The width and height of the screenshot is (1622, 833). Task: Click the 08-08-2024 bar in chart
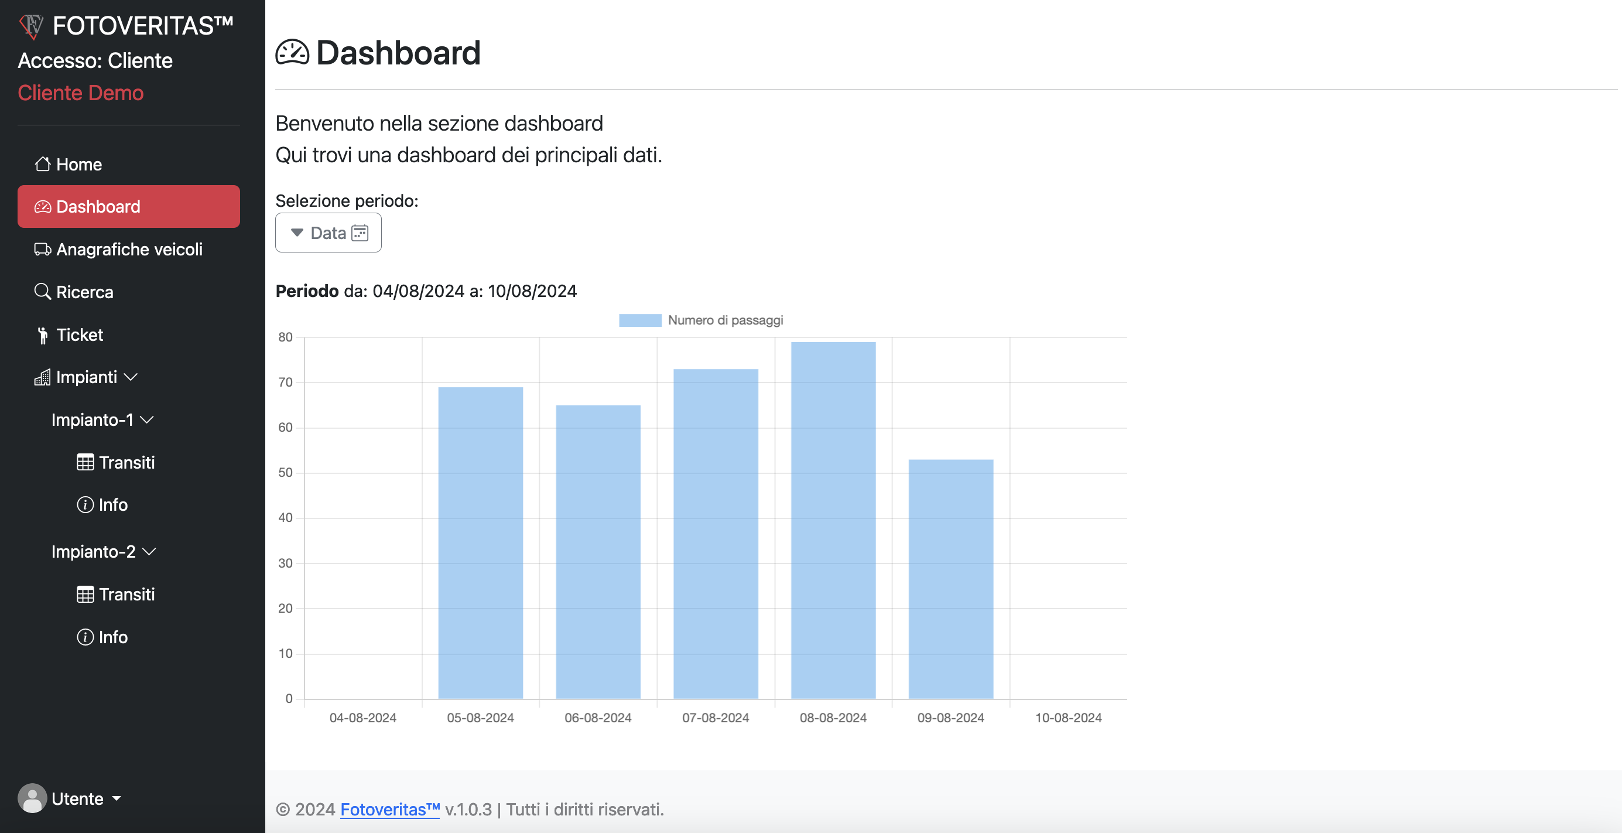tap(833, 520)
